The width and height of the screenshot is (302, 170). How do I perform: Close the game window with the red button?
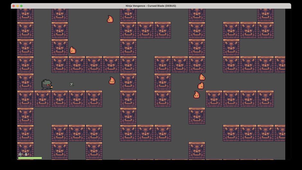14,6
